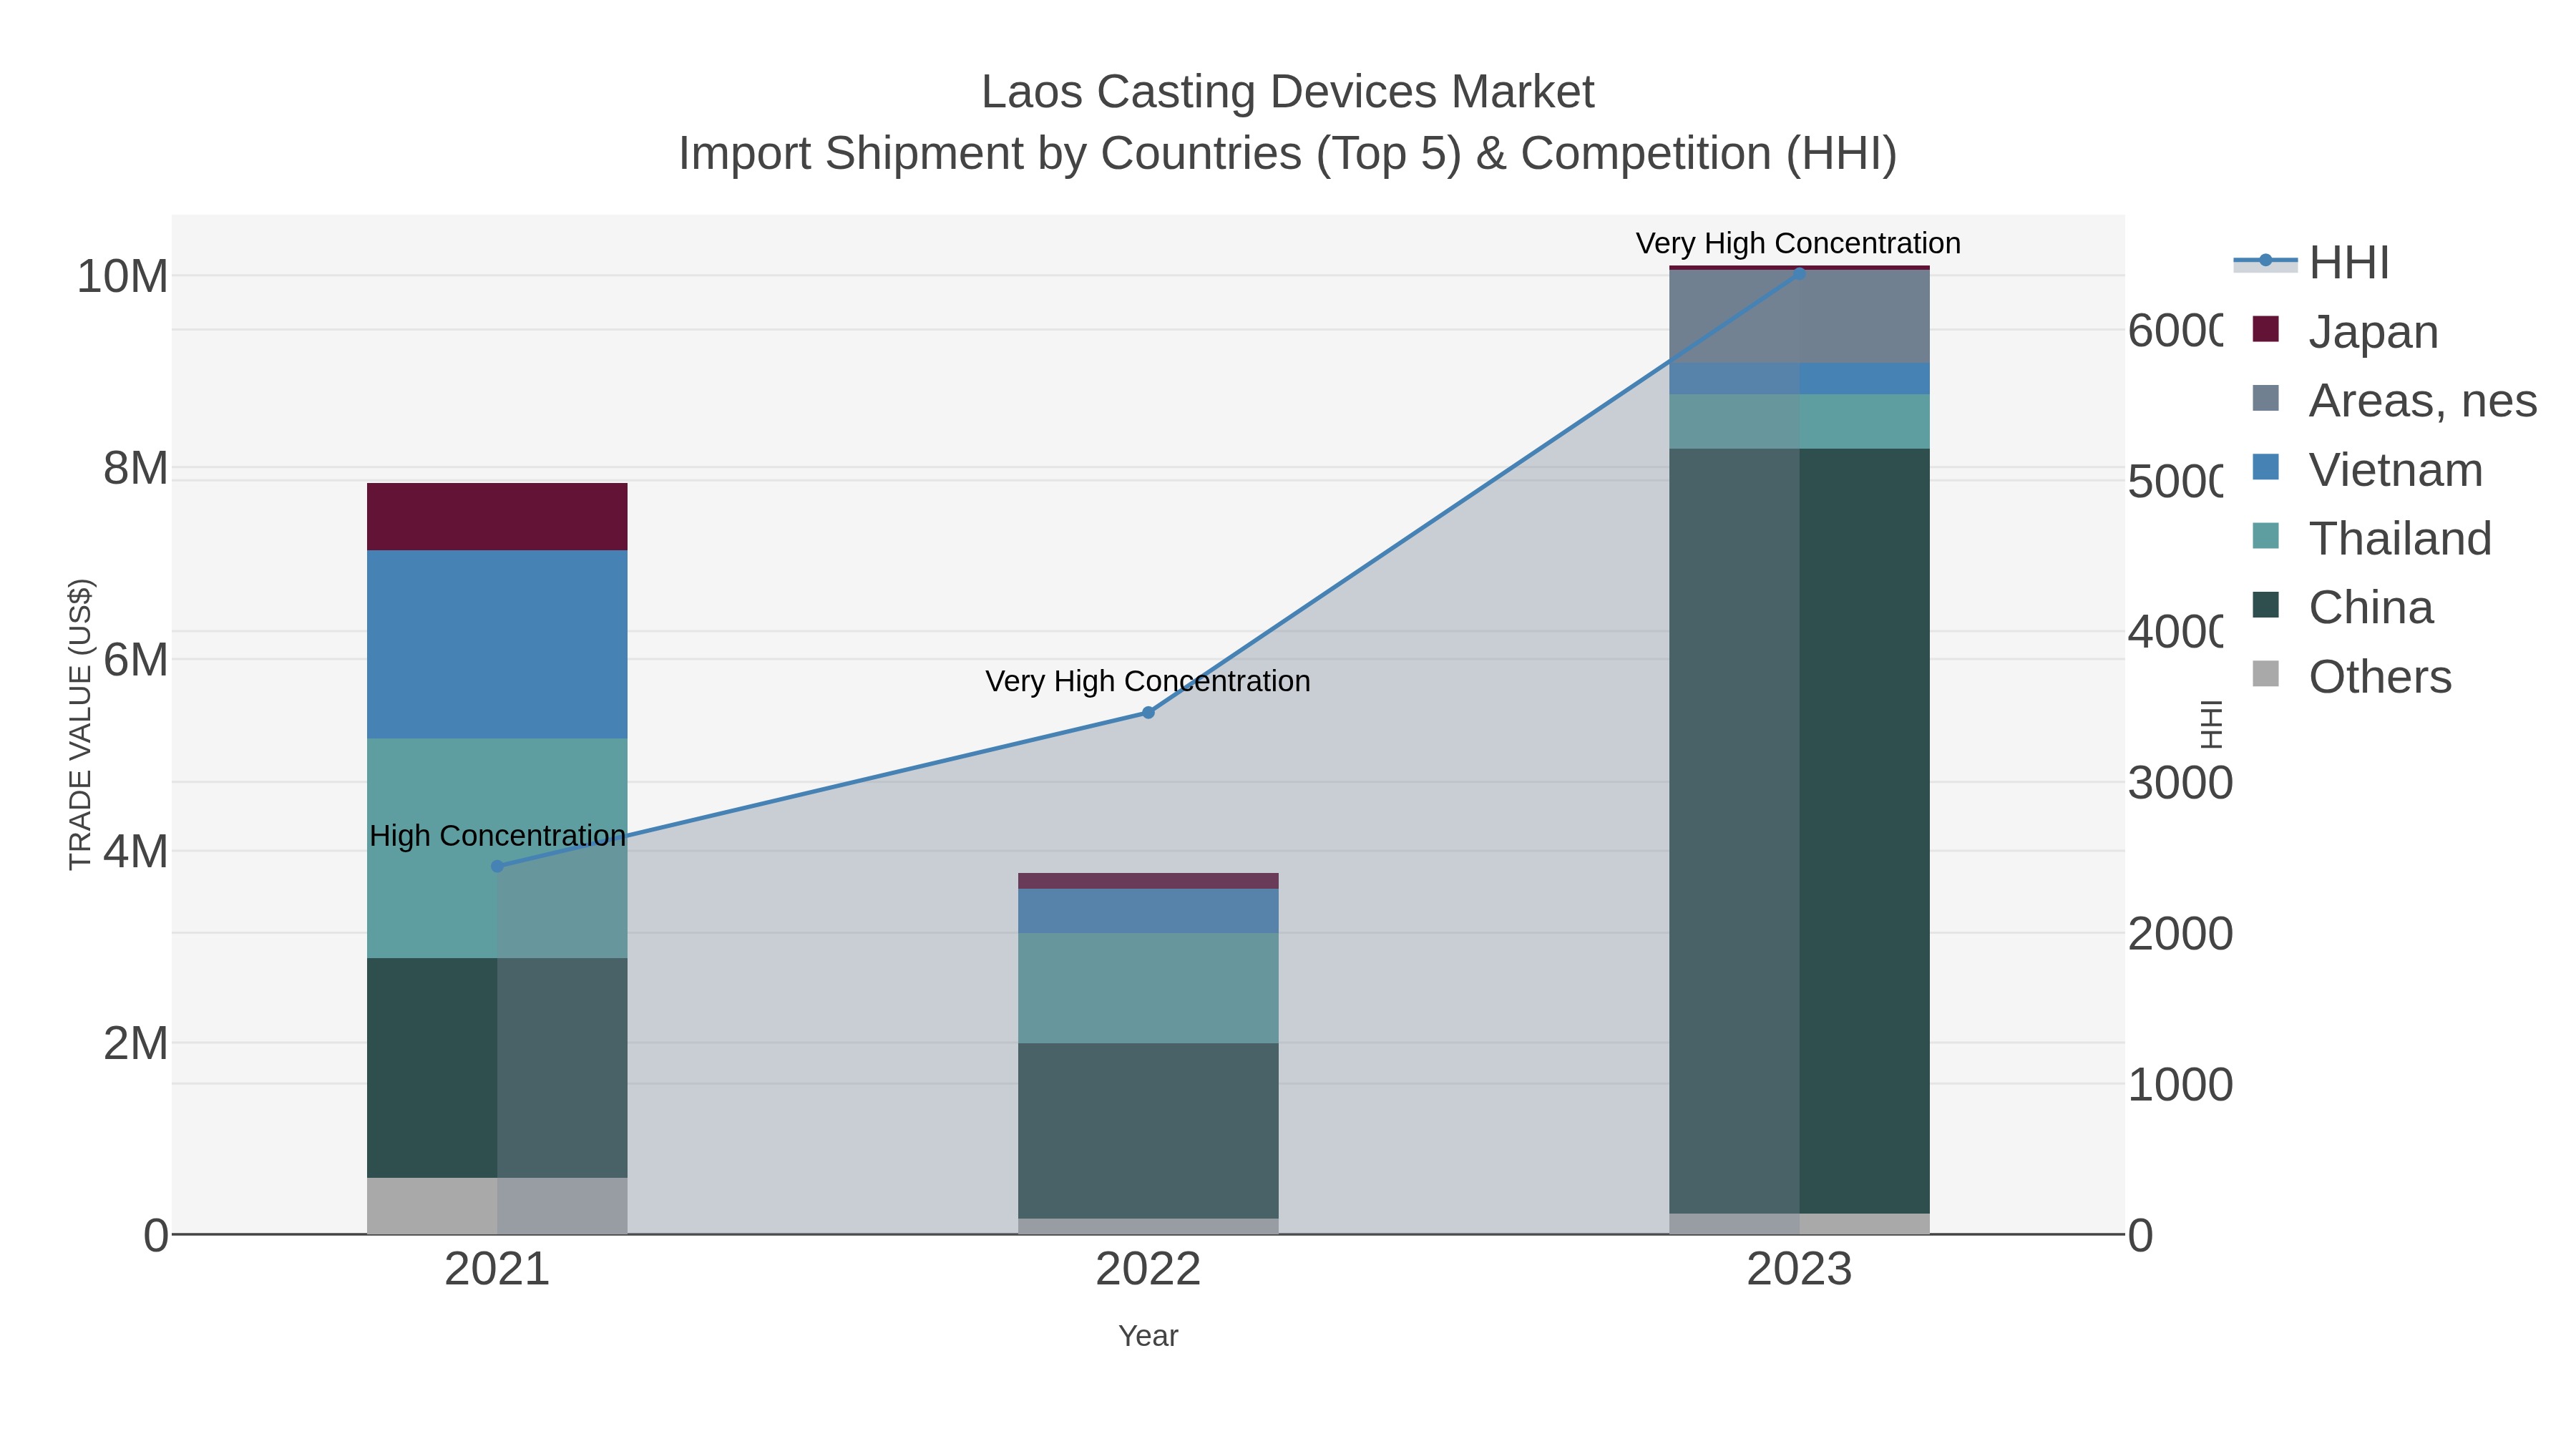The image size is (2576, 1449).
Task: Click the 2021 China bar segment
Action: coord(497,1068)
